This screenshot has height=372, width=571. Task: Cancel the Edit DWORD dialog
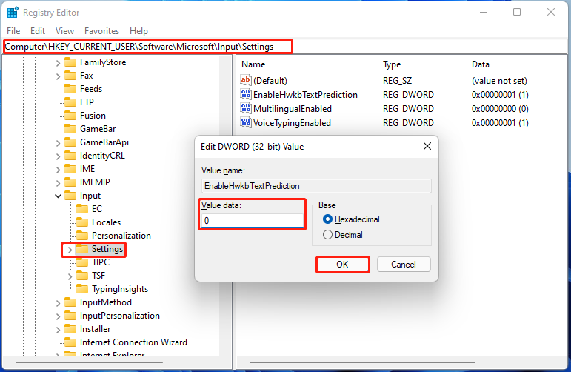(404, 265)
